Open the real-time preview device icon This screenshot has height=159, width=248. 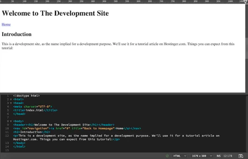pyautogui.click(x=241, y=156)
